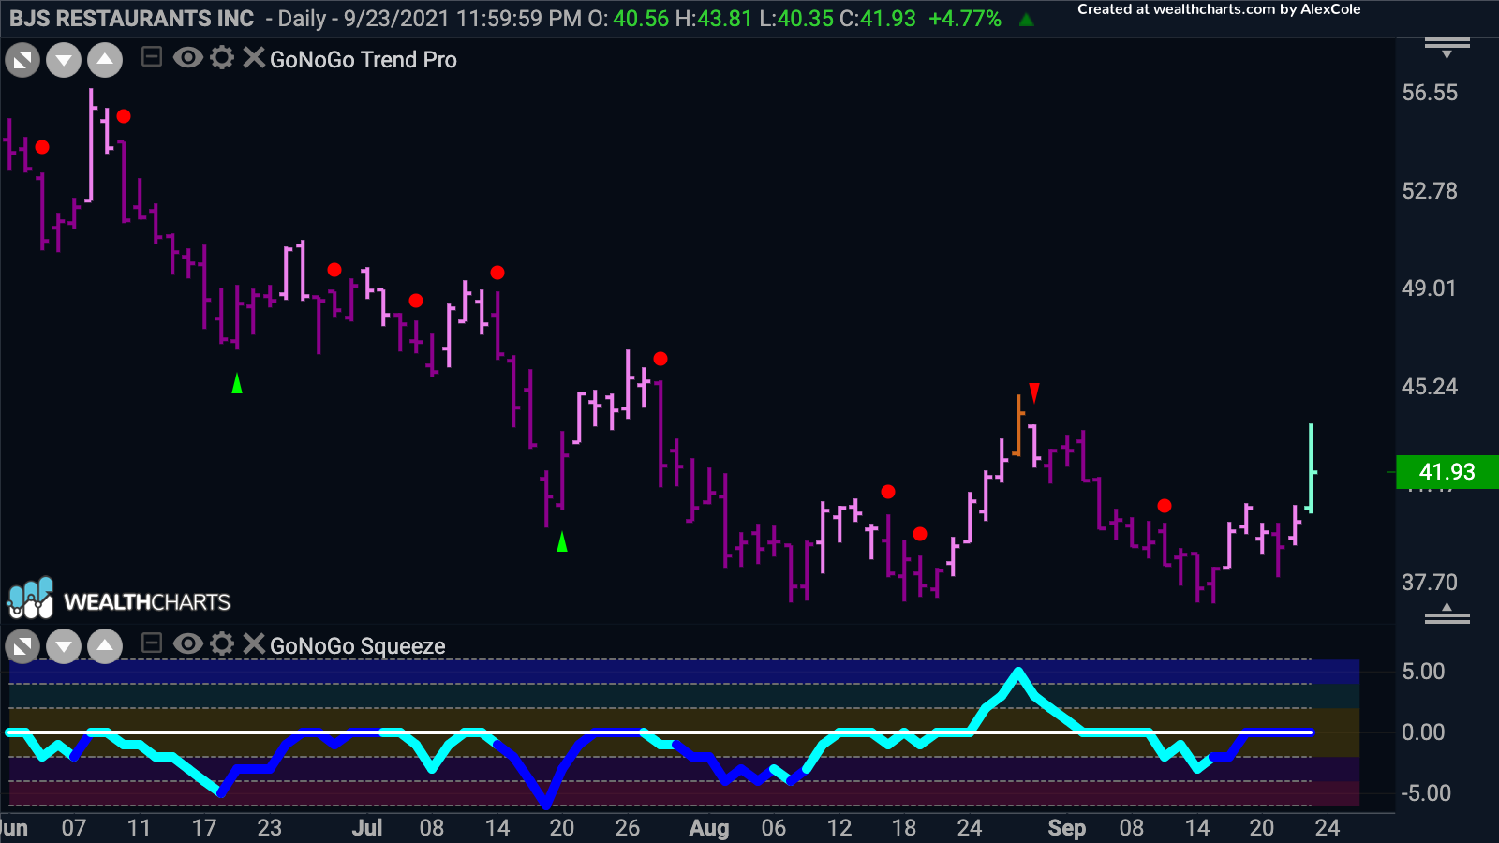The height and width of the screenshot is (843, 1499).
Task: Click the current price label 41.93
Action: (1447, 472)
